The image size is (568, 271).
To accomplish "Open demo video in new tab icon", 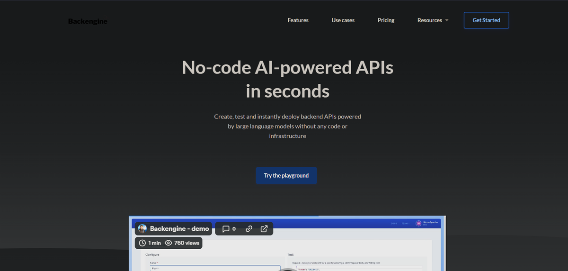I will coord(264,229).
